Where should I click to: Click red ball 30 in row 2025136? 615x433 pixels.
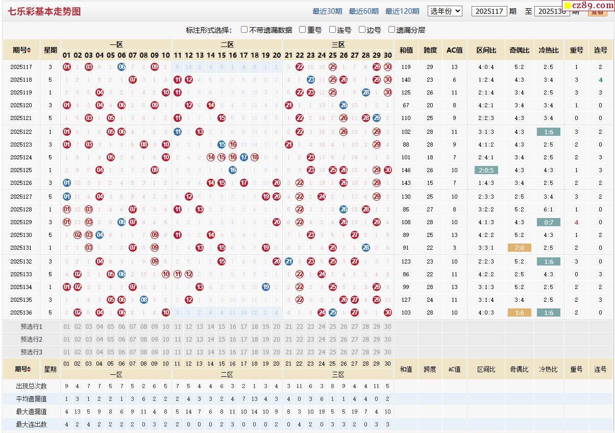tap(388, 312)
